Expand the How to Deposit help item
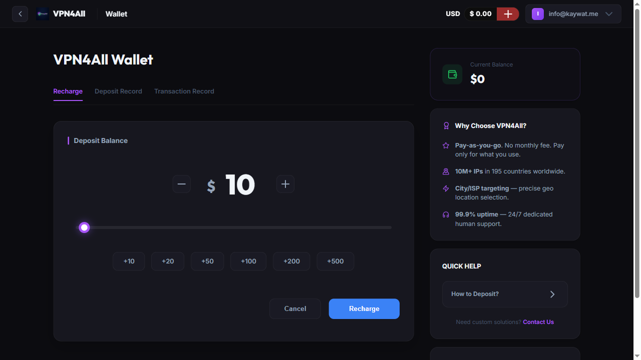This screenshot has height=360, width=641. (505, 294)
